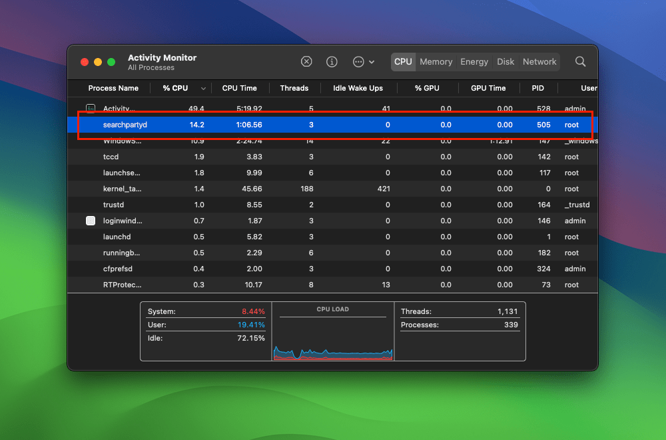The height and width of the screenshot is (440, 666).
Task: Open process Info via the info icon
Action: (332, 61)
